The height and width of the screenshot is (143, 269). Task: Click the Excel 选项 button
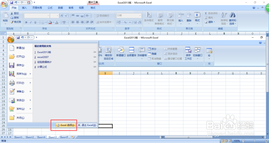(x=66, y=125)
